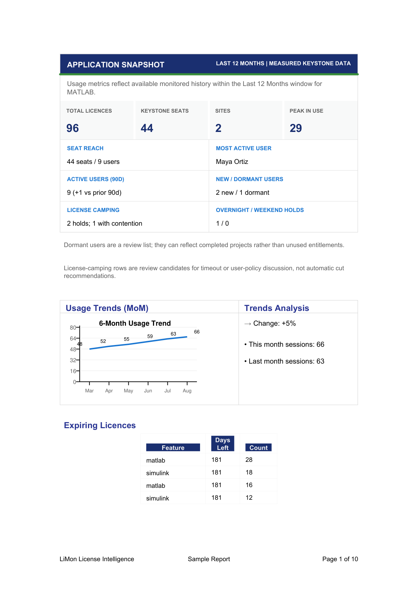418x591 pixels.
Task: Click the simulink row with count 12
Action: pos(209,498)
